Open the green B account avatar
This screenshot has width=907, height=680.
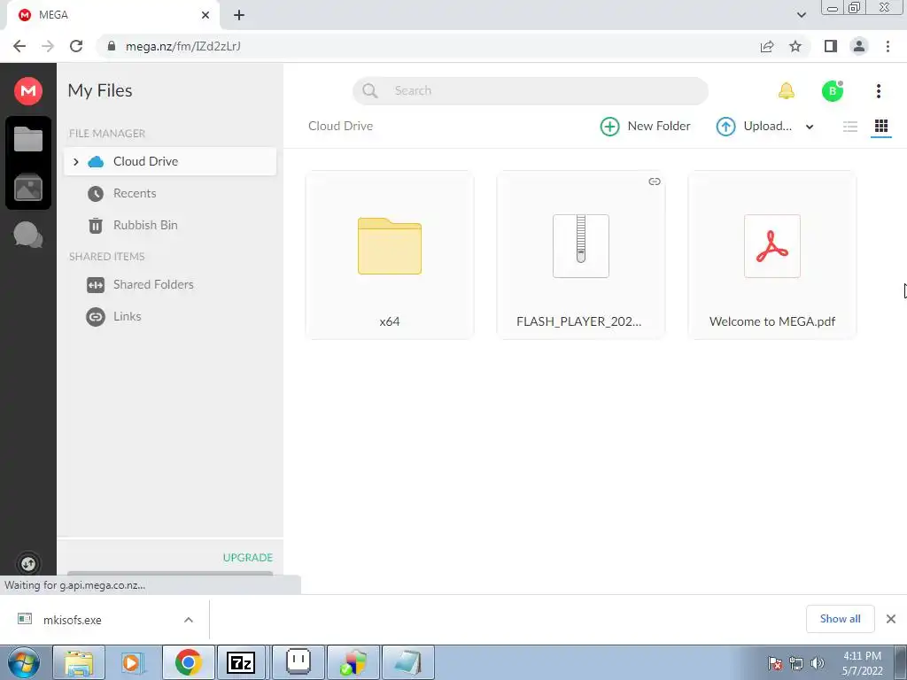pyautogui.click(x=833, y=91)
